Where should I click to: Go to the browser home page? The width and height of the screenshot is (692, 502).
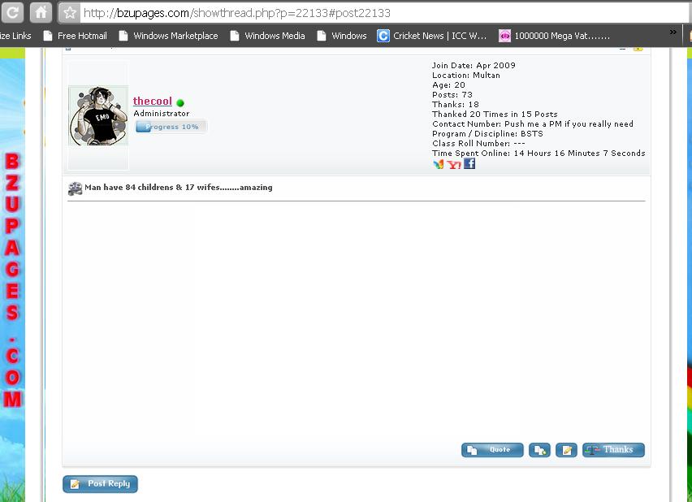[41, 13]
